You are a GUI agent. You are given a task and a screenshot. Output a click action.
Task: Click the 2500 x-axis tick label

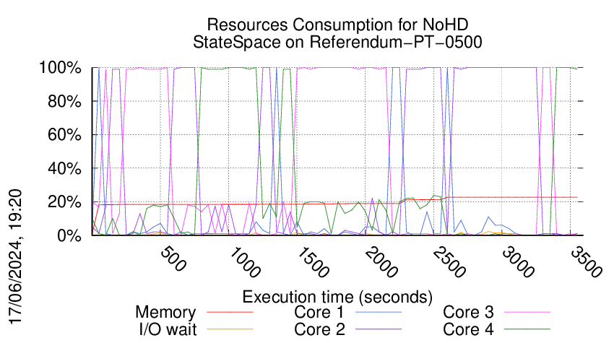(449, 262)
